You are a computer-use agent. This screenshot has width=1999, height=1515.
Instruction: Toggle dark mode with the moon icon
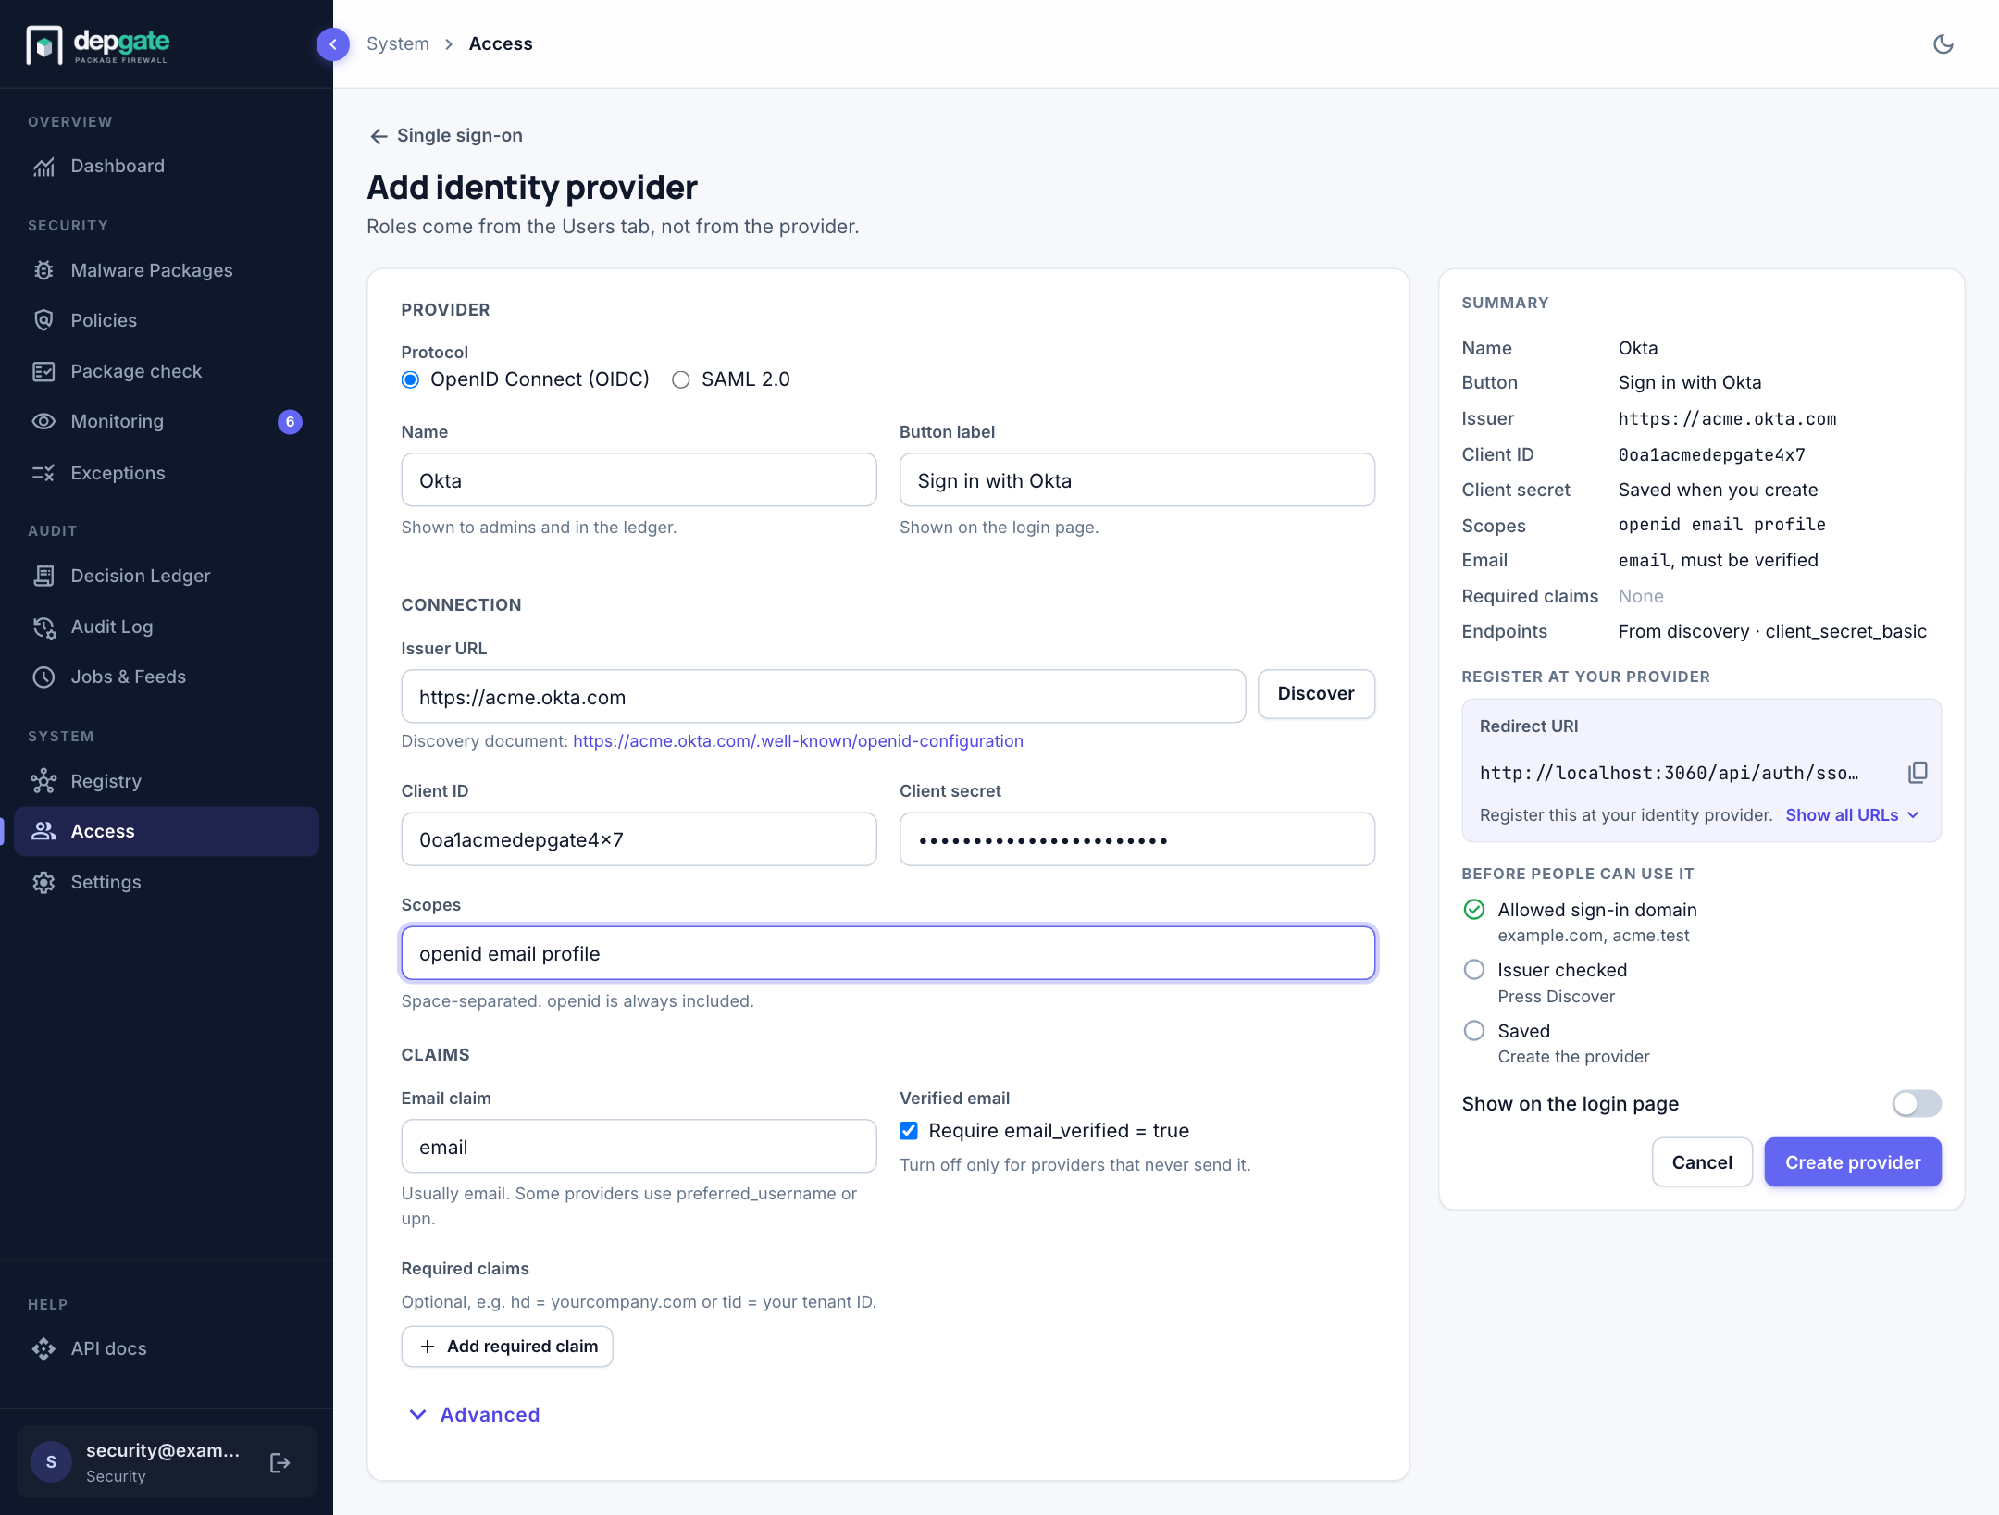1943,43
